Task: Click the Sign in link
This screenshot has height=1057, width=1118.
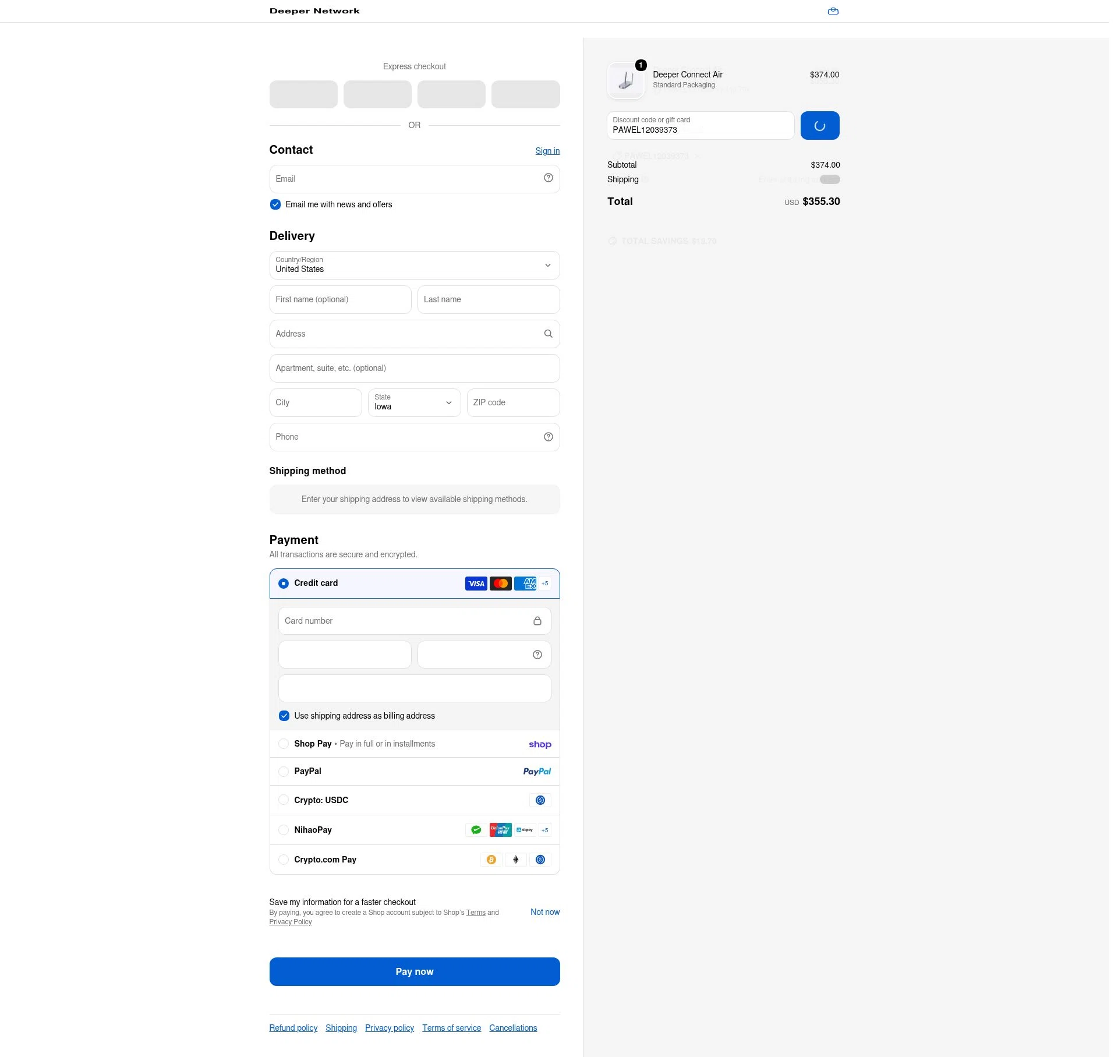Action: (x=547, y=151)
